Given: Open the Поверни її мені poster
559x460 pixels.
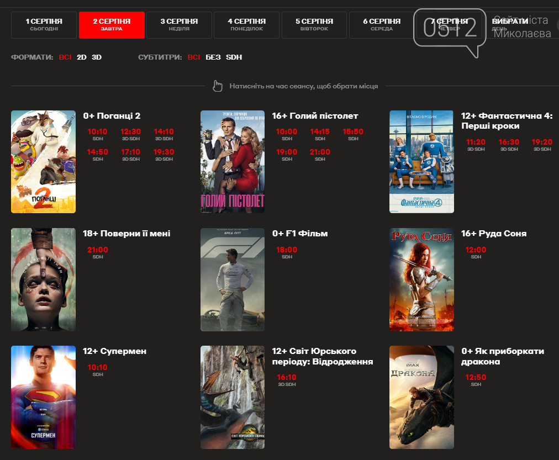Looking at the screenshot, I should point(43,279).
